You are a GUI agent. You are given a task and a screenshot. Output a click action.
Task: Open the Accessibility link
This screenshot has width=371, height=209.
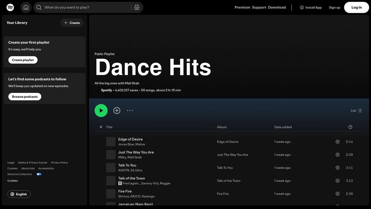46,168
